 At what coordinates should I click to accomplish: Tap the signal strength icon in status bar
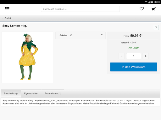(x=149, y=2)
